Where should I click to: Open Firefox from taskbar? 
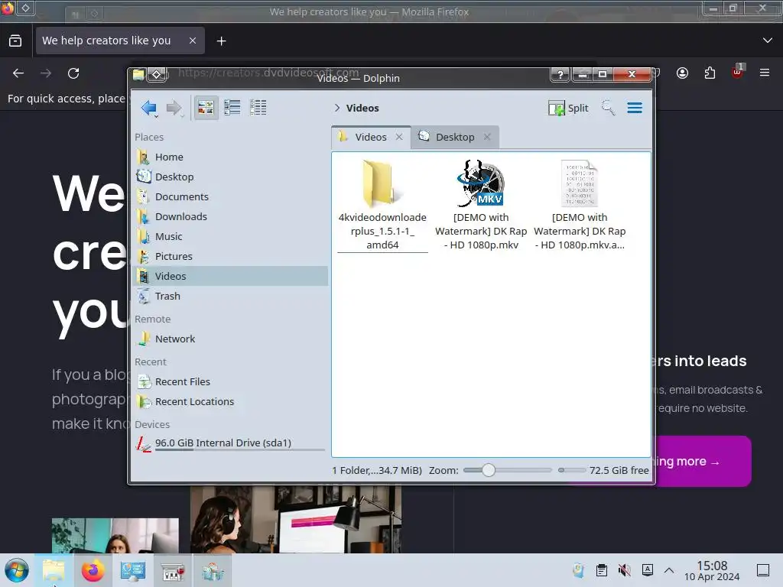coord(93,570)
